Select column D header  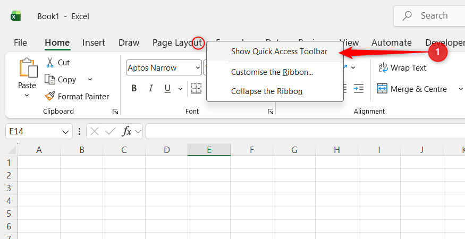[167, 150]
